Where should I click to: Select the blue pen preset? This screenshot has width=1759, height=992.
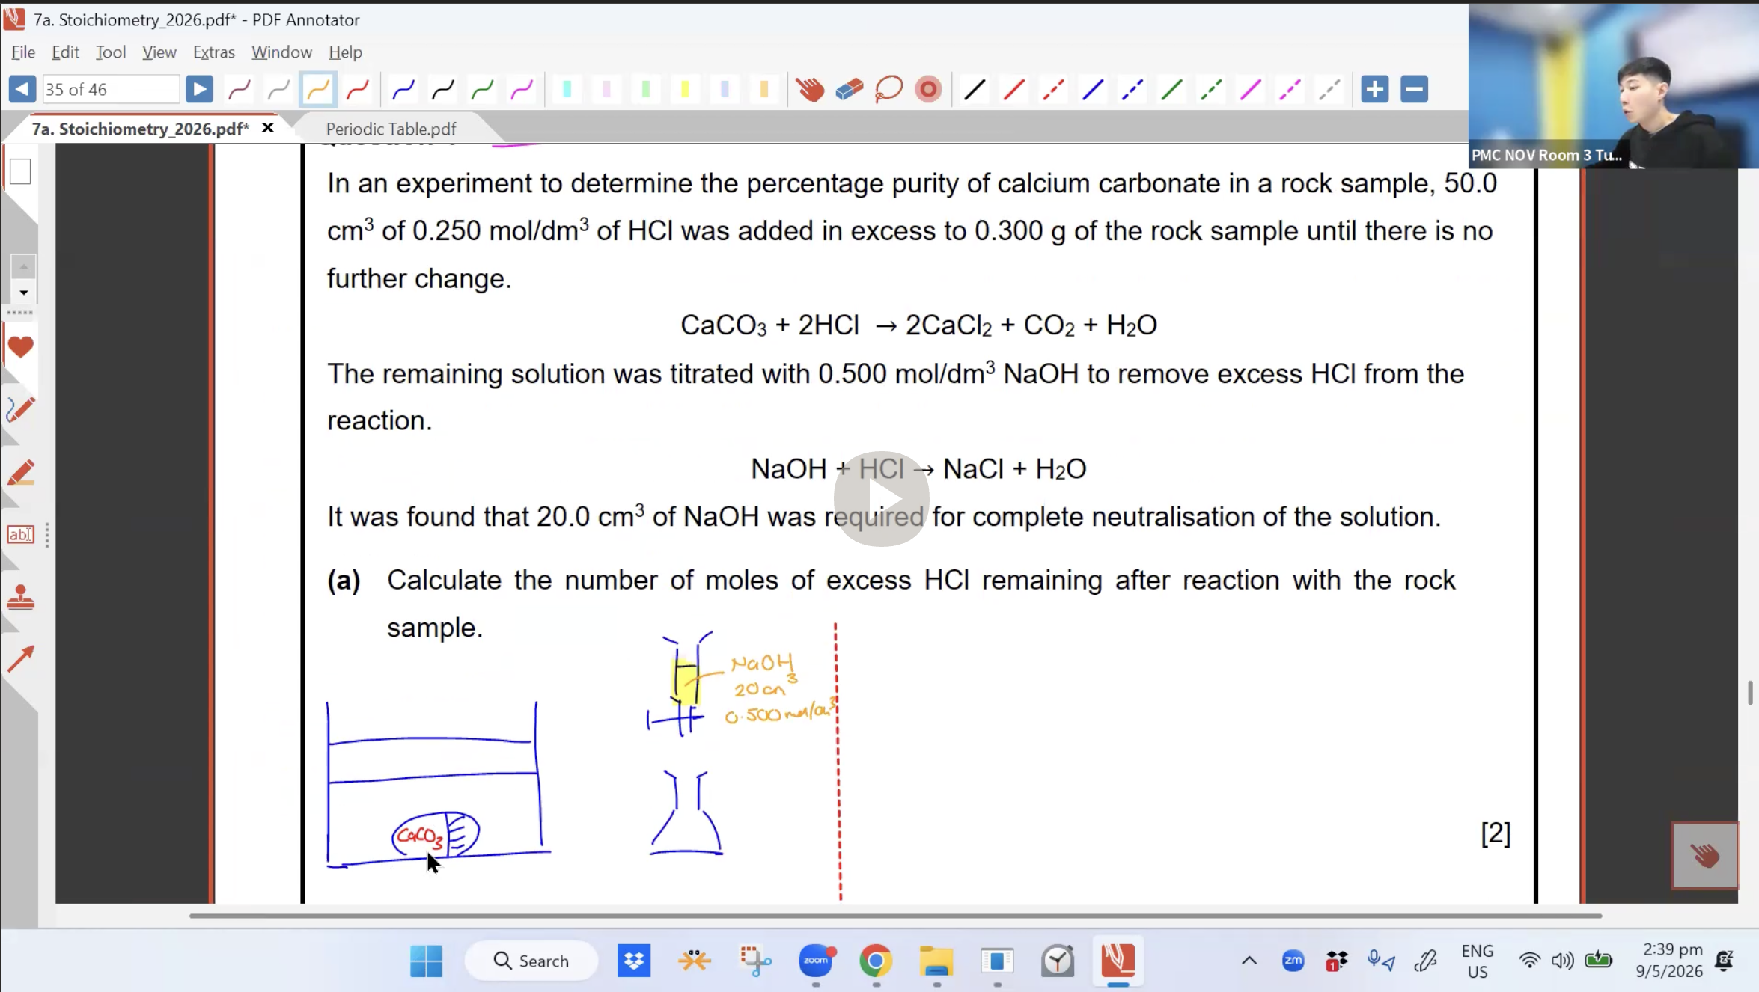click(403, 90)
